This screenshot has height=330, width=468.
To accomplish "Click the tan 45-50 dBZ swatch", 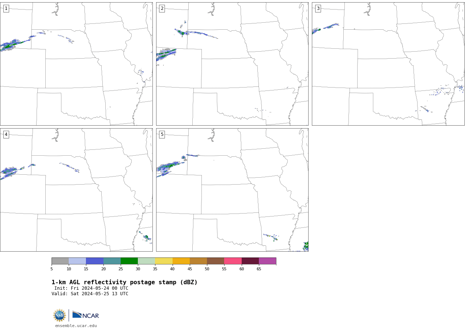I will 198,261.
